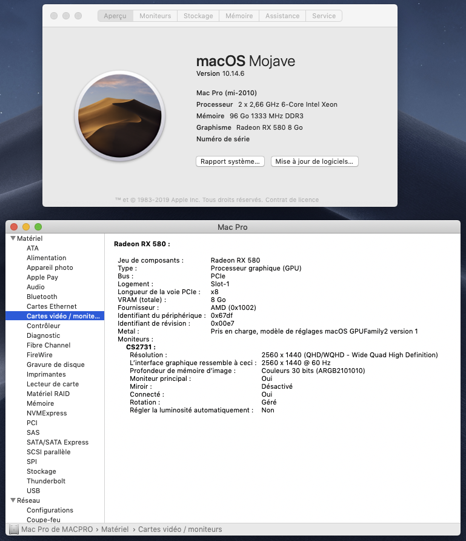Viewport: 466px width, 541px height.
Task: Select Apple Pay in the sidebar
Action: (x=42, y=277)
